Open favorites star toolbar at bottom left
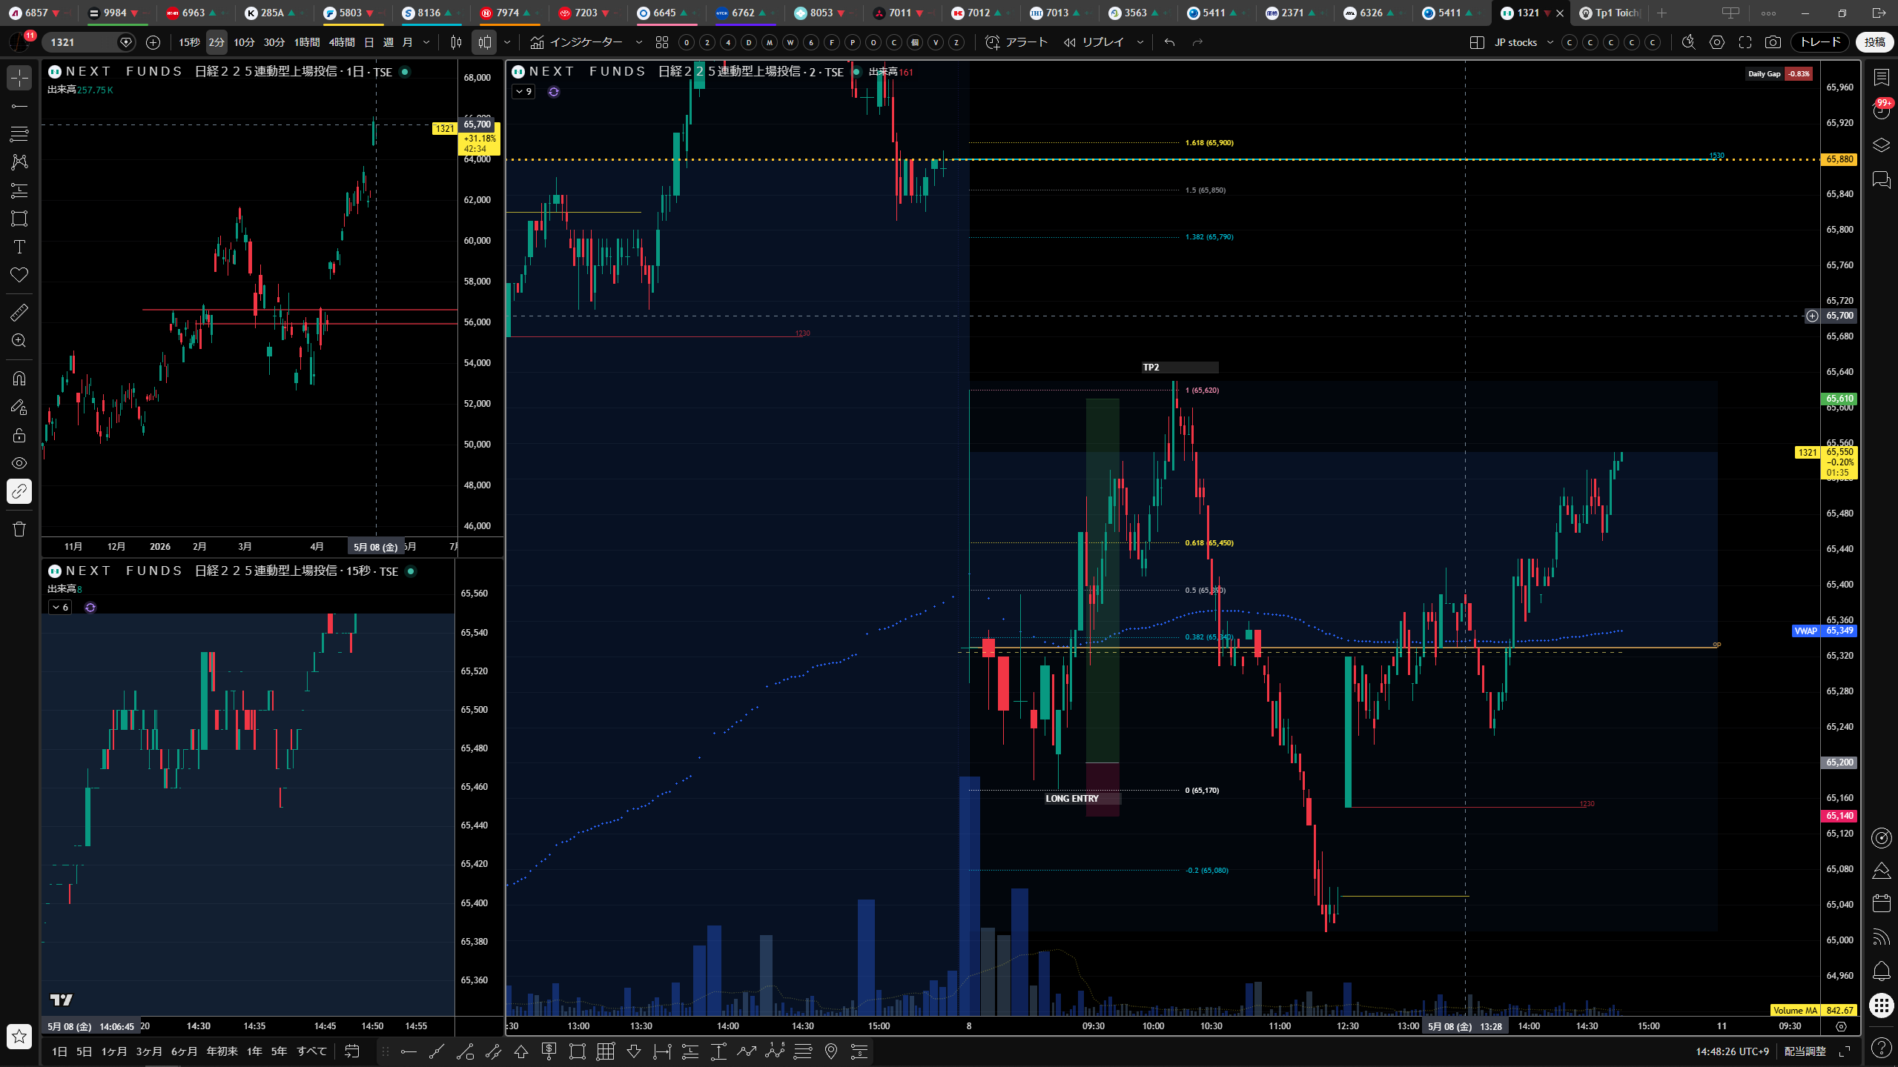The width and height of the screenshot is (1898, 1067). click(x=19, y=1037)
